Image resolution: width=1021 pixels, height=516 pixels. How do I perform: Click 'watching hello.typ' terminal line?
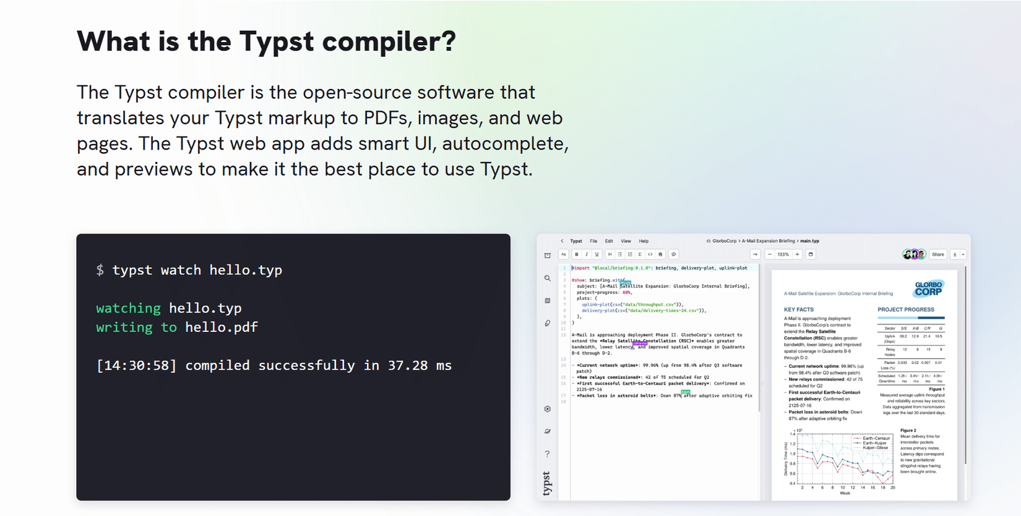pyautogui.click(x=169, y=308)
